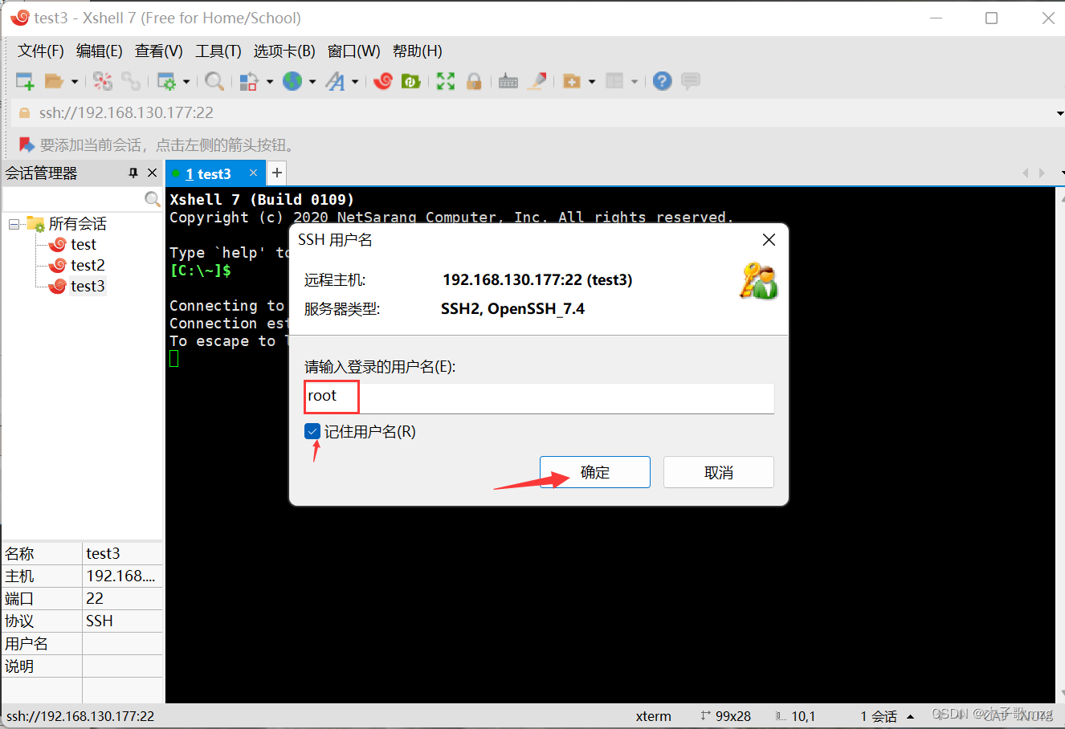The width and height of the screenshot is (1065, 729).
Task: Click the keyboard key-mapping toolbar icon
Action: tap(508, 81)
